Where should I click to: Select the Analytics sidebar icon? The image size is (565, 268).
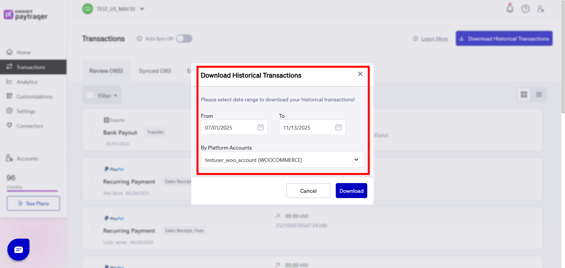pyautogui.click(x=10, y=82)
